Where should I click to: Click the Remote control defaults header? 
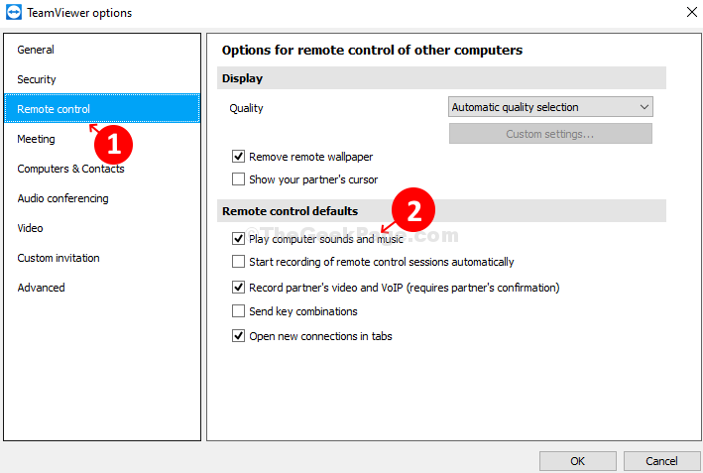[441, 211]
